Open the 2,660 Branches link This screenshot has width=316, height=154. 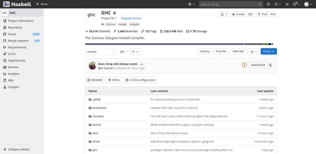point(126,31)
